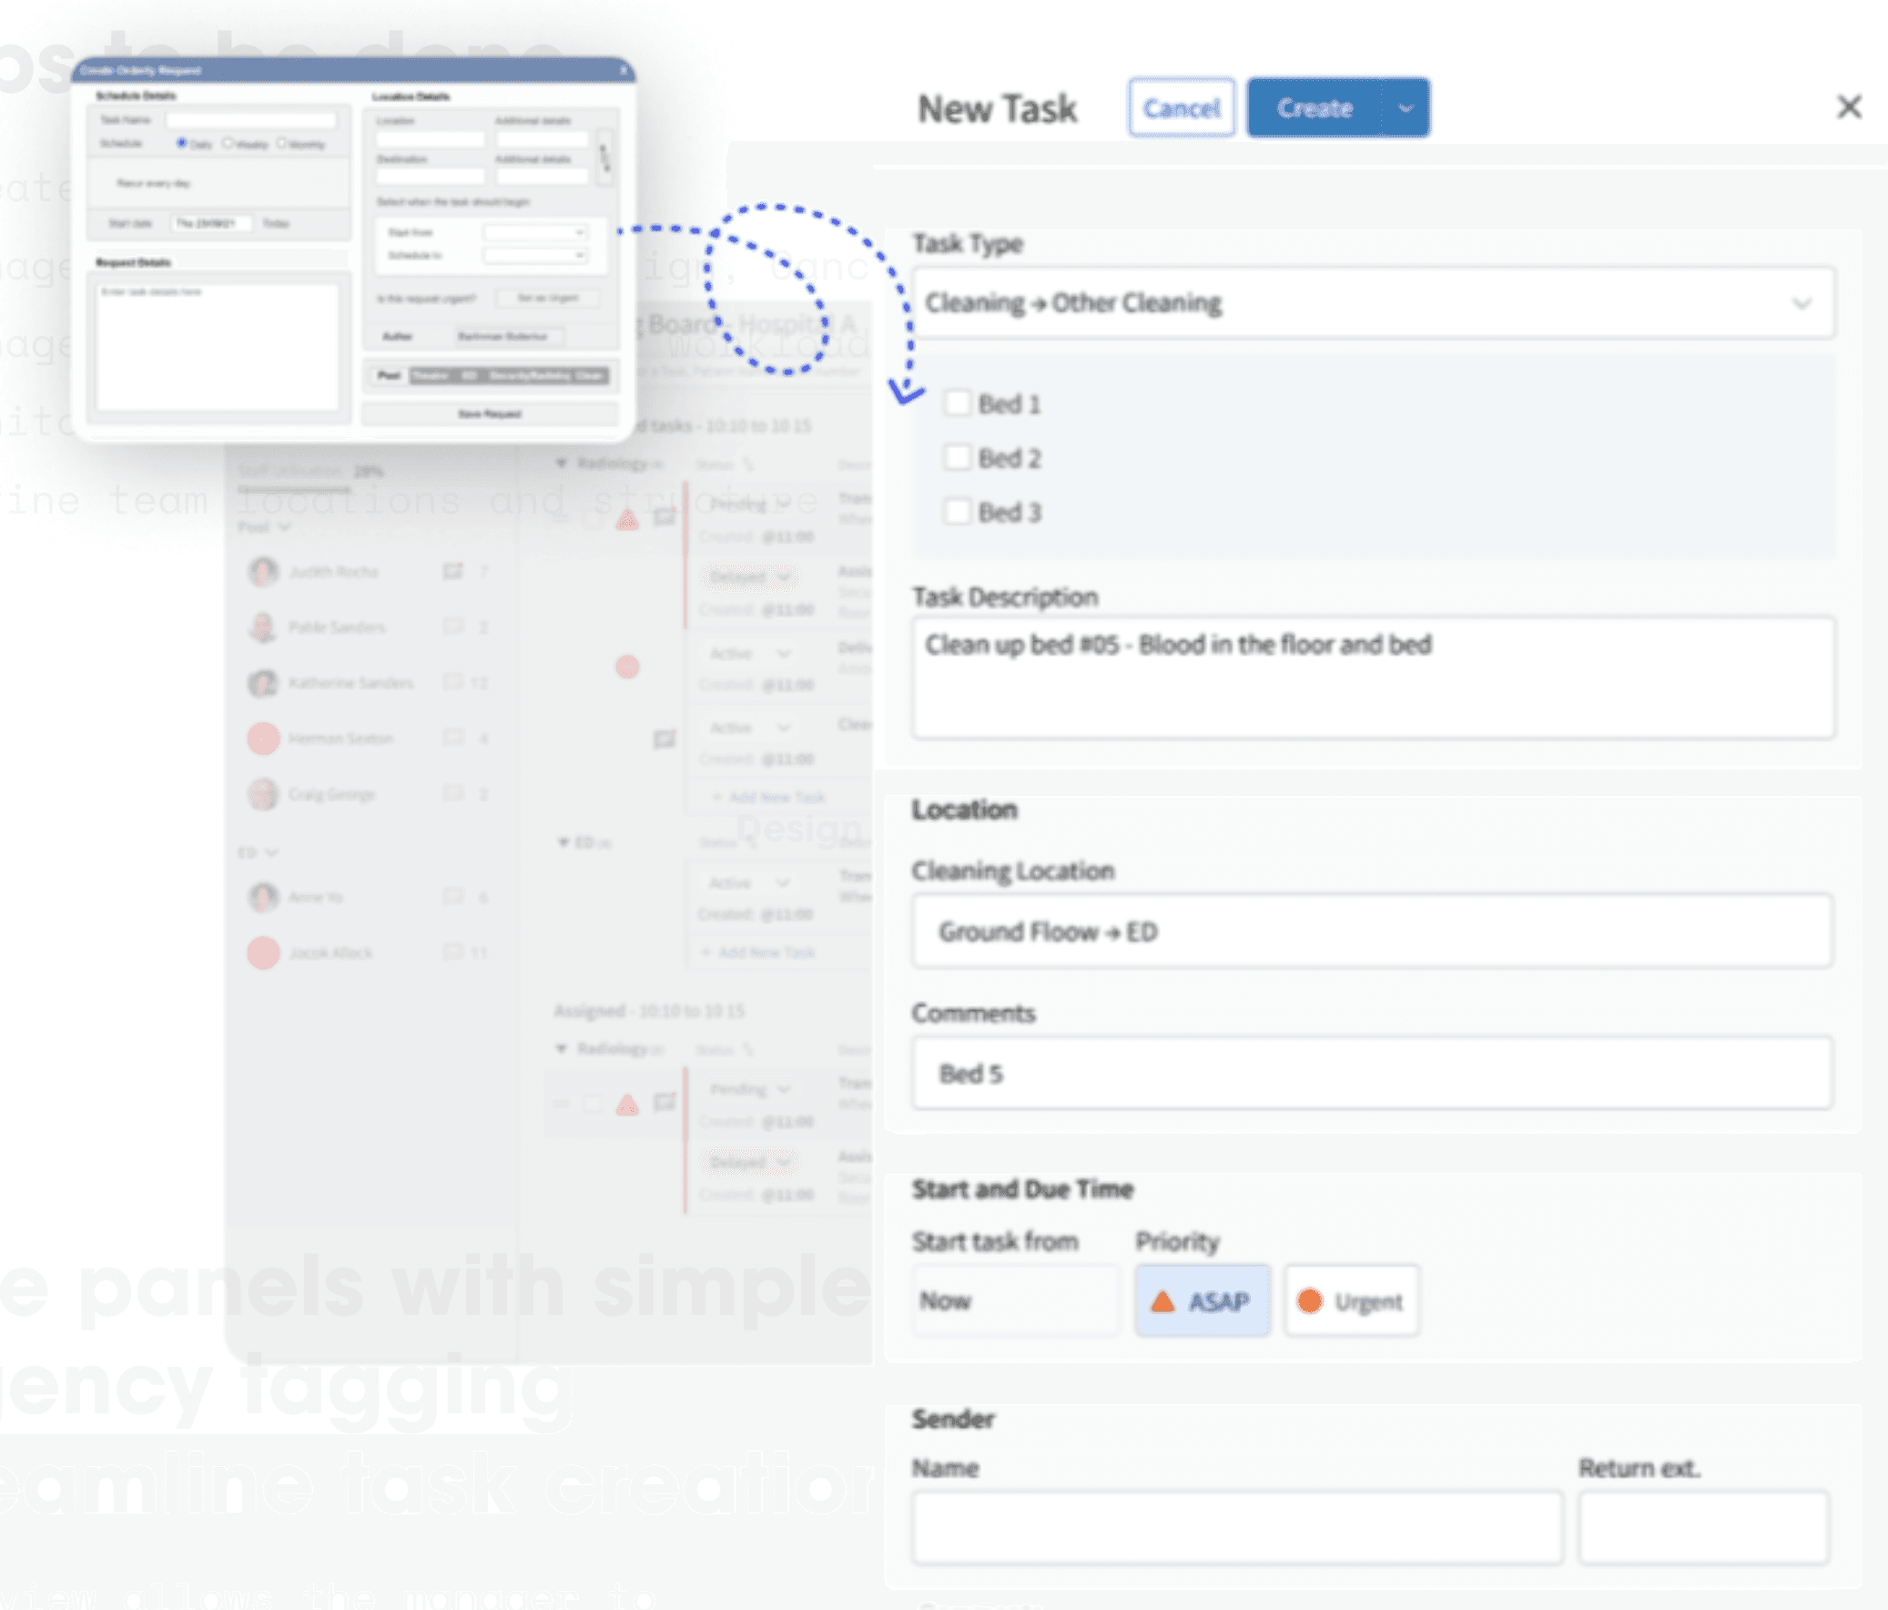Open the Start task from Now selector
This screenshot has width=1888, height=1610.
[1015, 1301]
